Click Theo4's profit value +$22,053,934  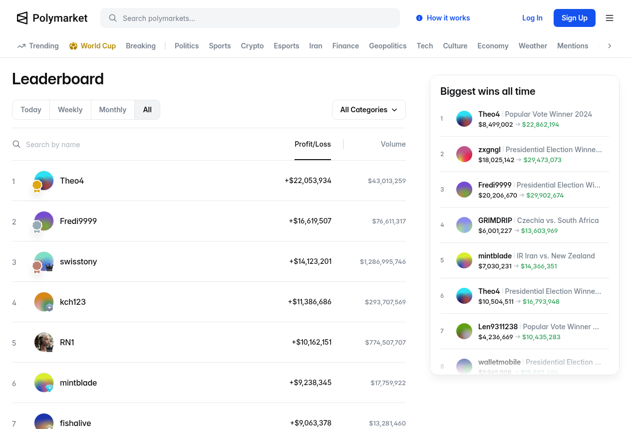pyautogui.click(x=308, y=181)
